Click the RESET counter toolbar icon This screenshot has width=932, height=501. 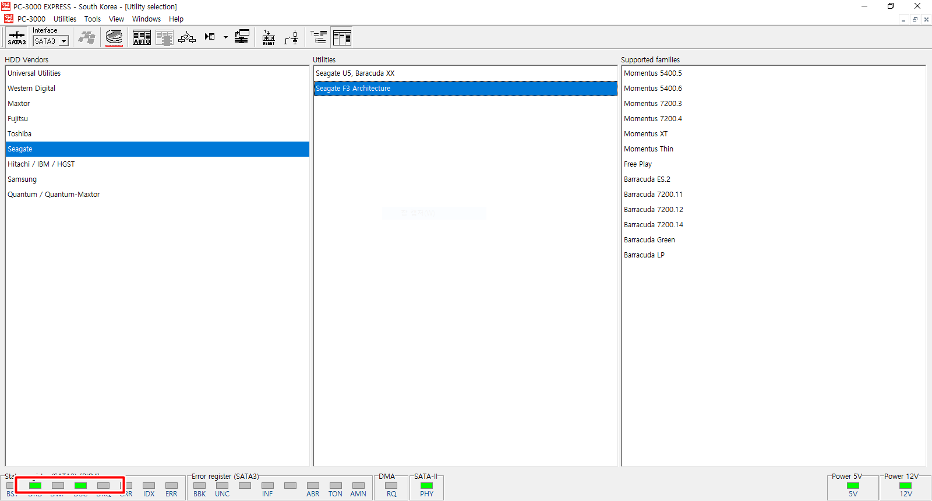pyautogui.click(x=269, y=38)
